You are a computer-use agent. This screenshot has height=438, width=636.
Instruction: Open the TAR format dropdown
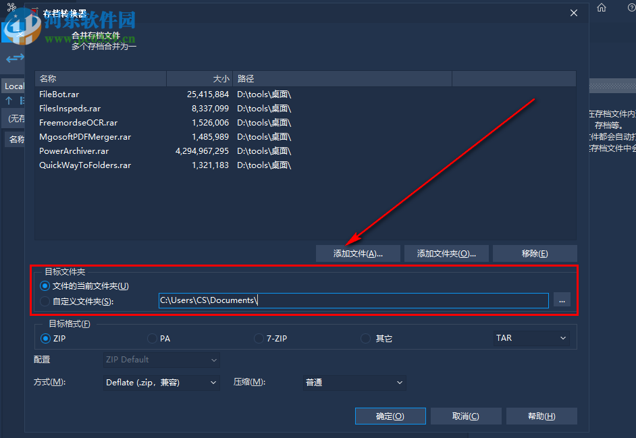(x=531, y=338)
